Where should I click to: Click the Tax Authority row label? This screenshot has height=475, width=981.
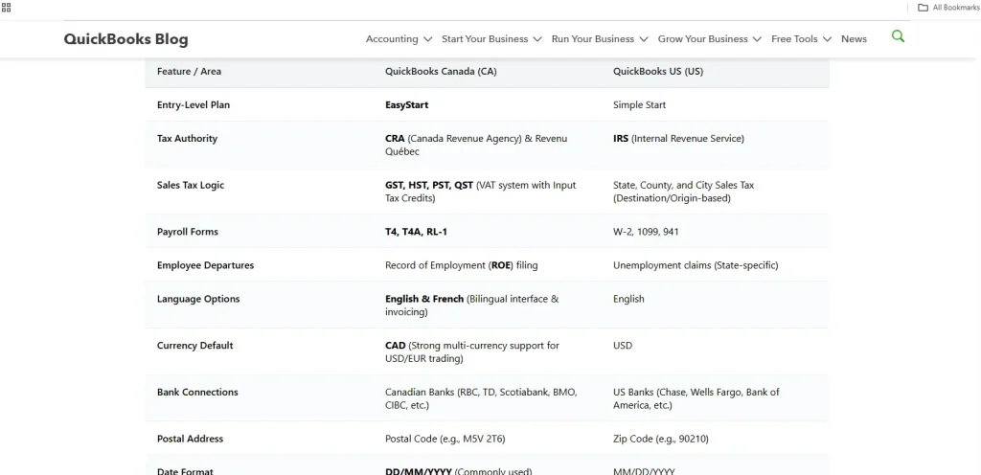click(187, 139)
